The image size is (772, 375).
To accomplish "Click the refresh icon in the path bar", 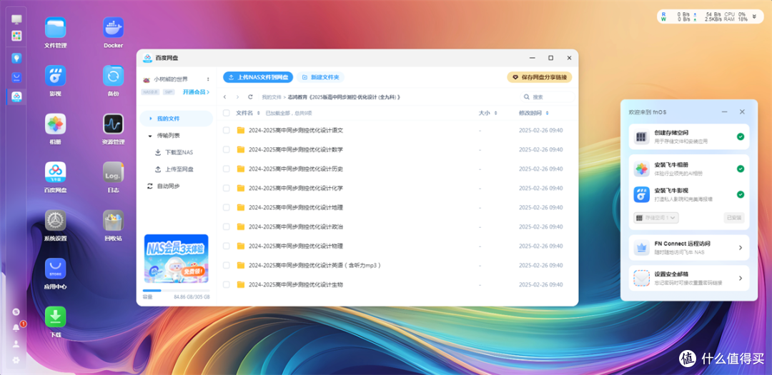I will click(250, 97).
